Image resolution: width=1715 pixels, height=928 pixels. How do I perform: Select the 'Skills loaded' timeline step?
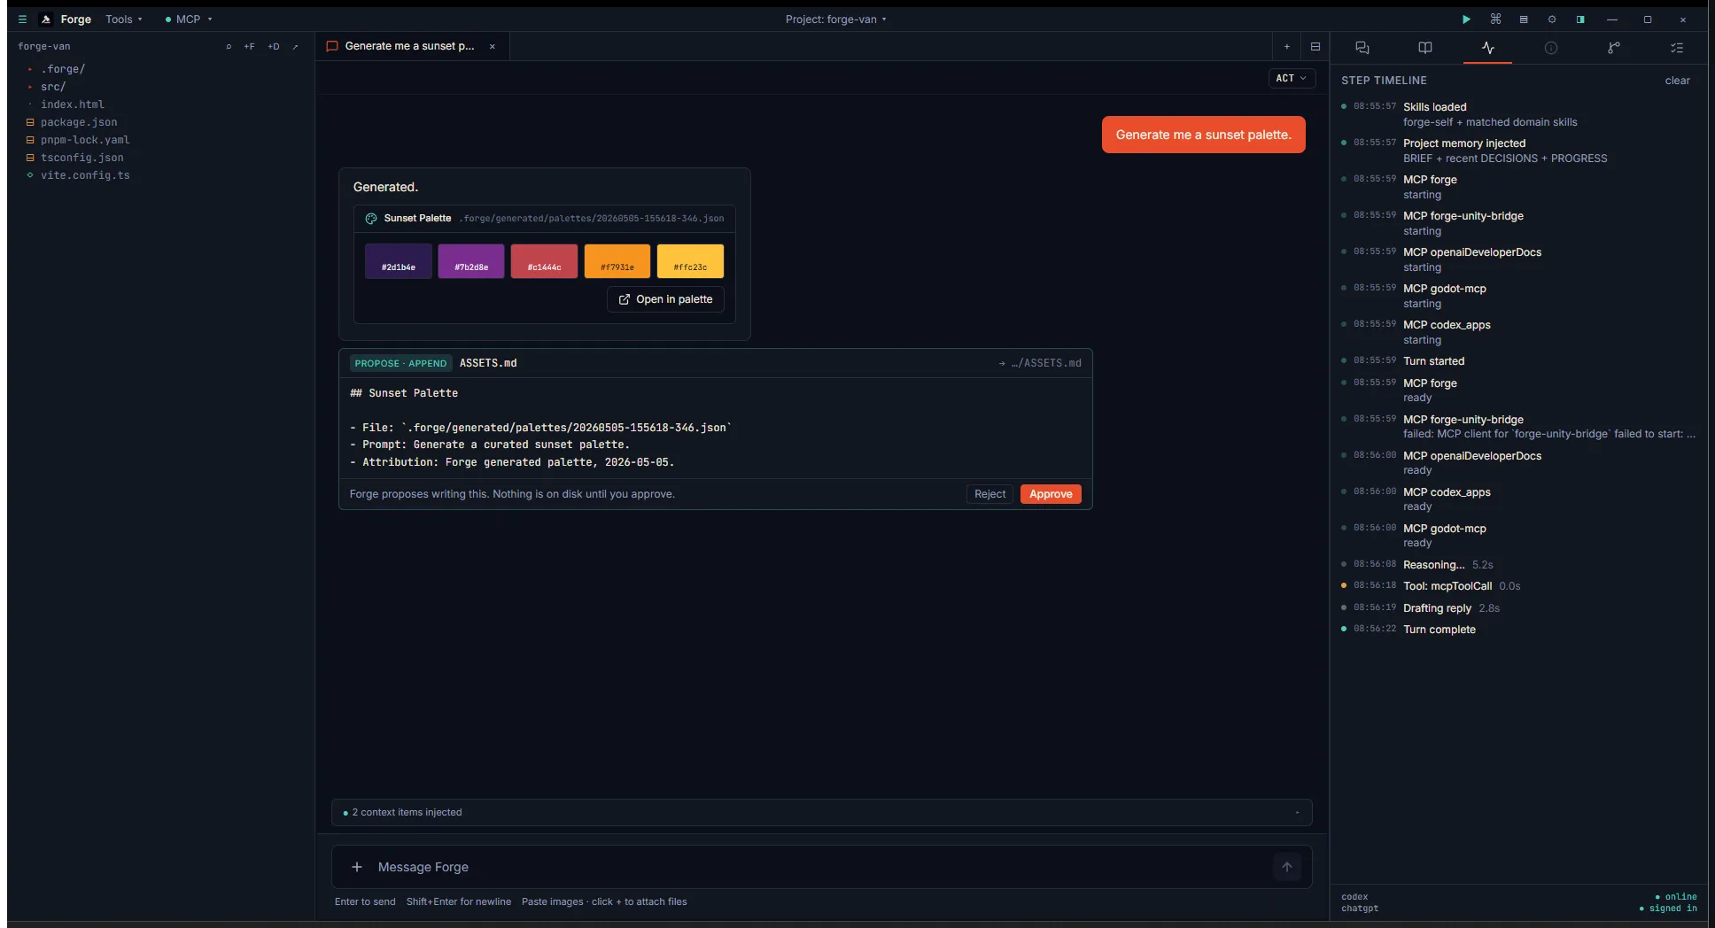click(1518, 114)
